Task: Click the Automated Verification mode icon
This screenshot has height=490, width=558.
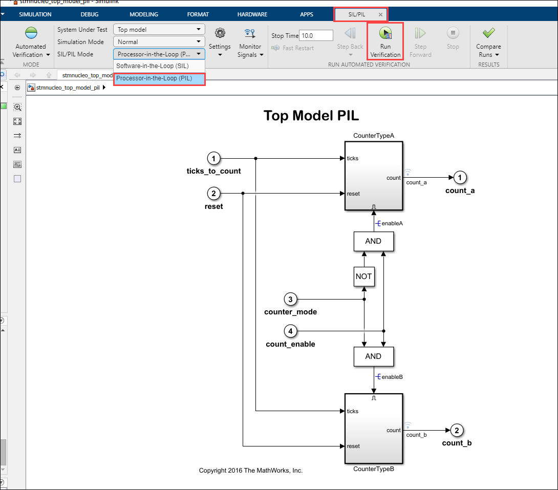Action: click(31, 34)
